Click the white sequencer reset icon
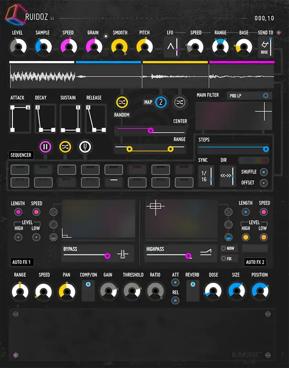The height and width of the screenshot is (368, 289). [85, 147]
